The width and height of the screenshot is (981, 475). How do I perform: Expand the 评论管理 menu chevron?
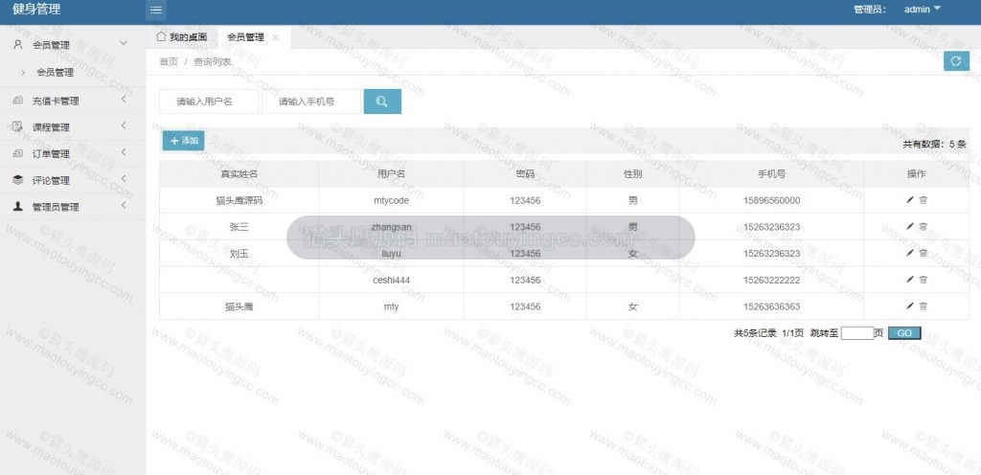pos(124,179)
